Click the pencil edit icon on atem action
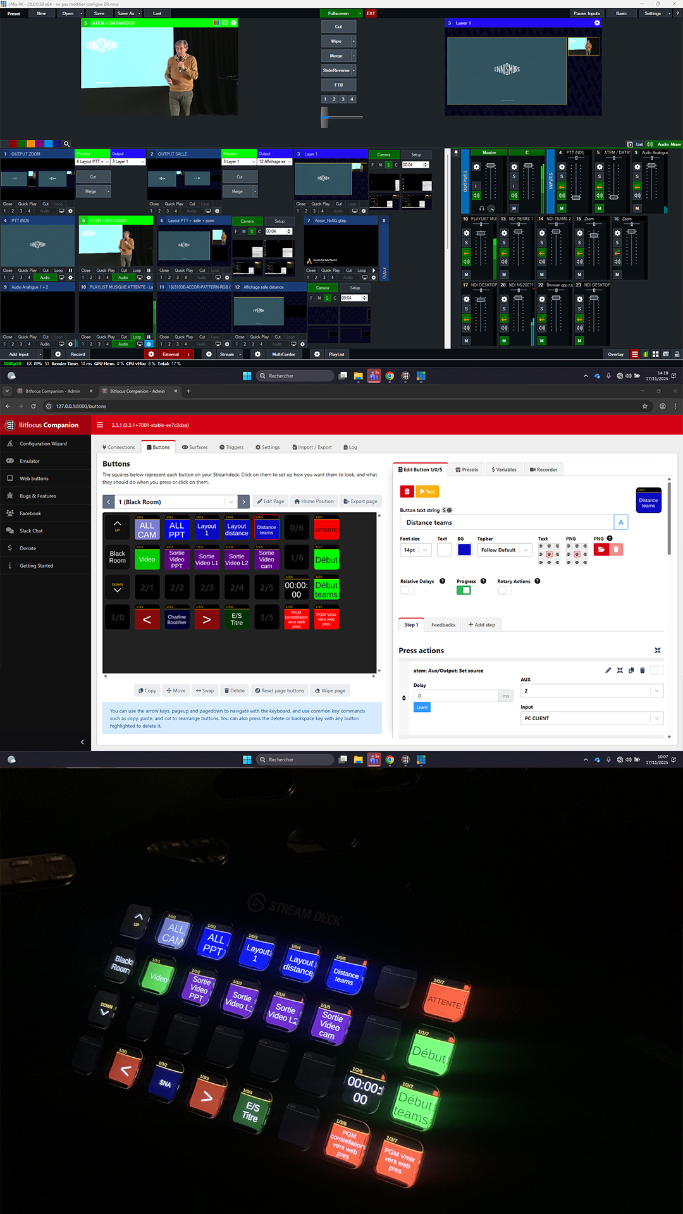The width and height of the screenshot is (683, 1214). click(x=608, y=670)
